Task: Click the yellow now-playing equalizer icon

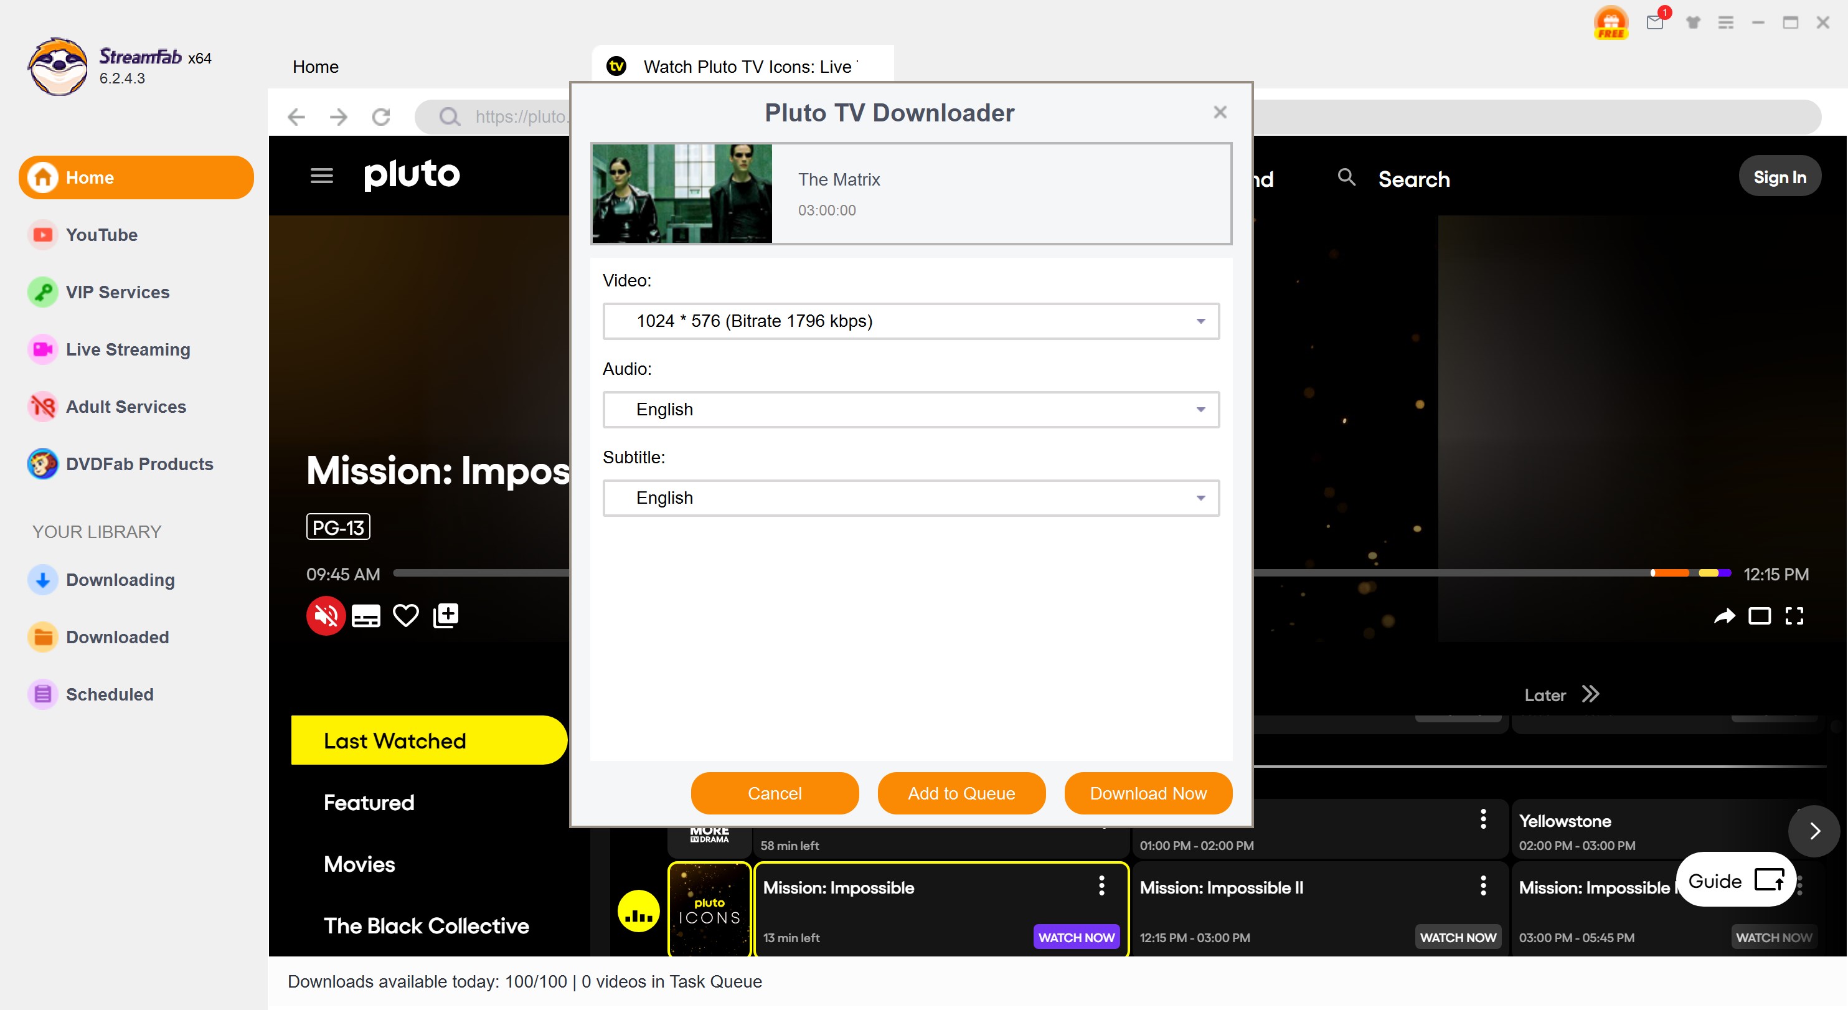Action: 638,911
